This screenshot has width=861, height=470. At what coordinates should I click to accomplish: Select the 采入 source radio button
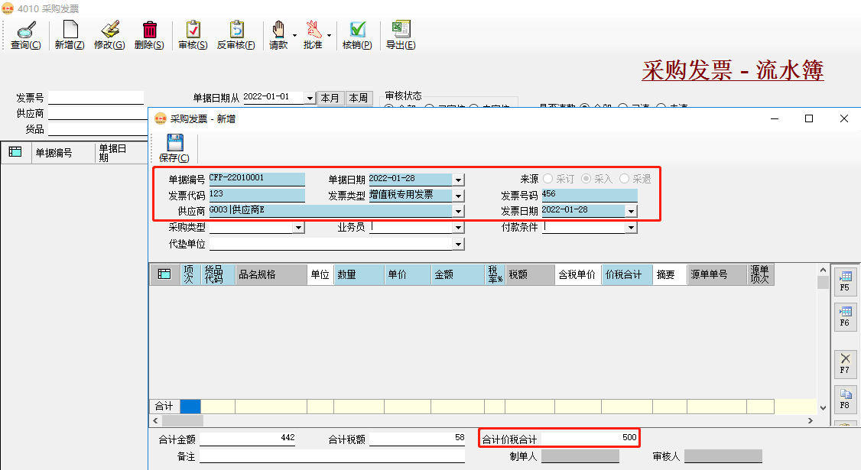[x=586, y=179]
